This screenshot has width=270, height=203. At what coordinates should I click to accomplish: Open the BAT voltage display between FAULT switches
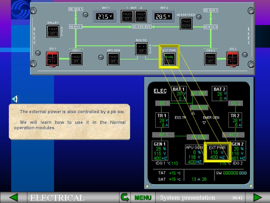[105, 16]
